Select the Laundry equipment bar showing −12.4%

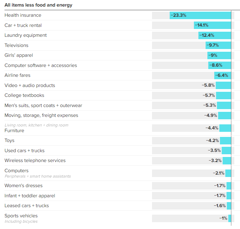pyautogui.click(x=215, y=35)
